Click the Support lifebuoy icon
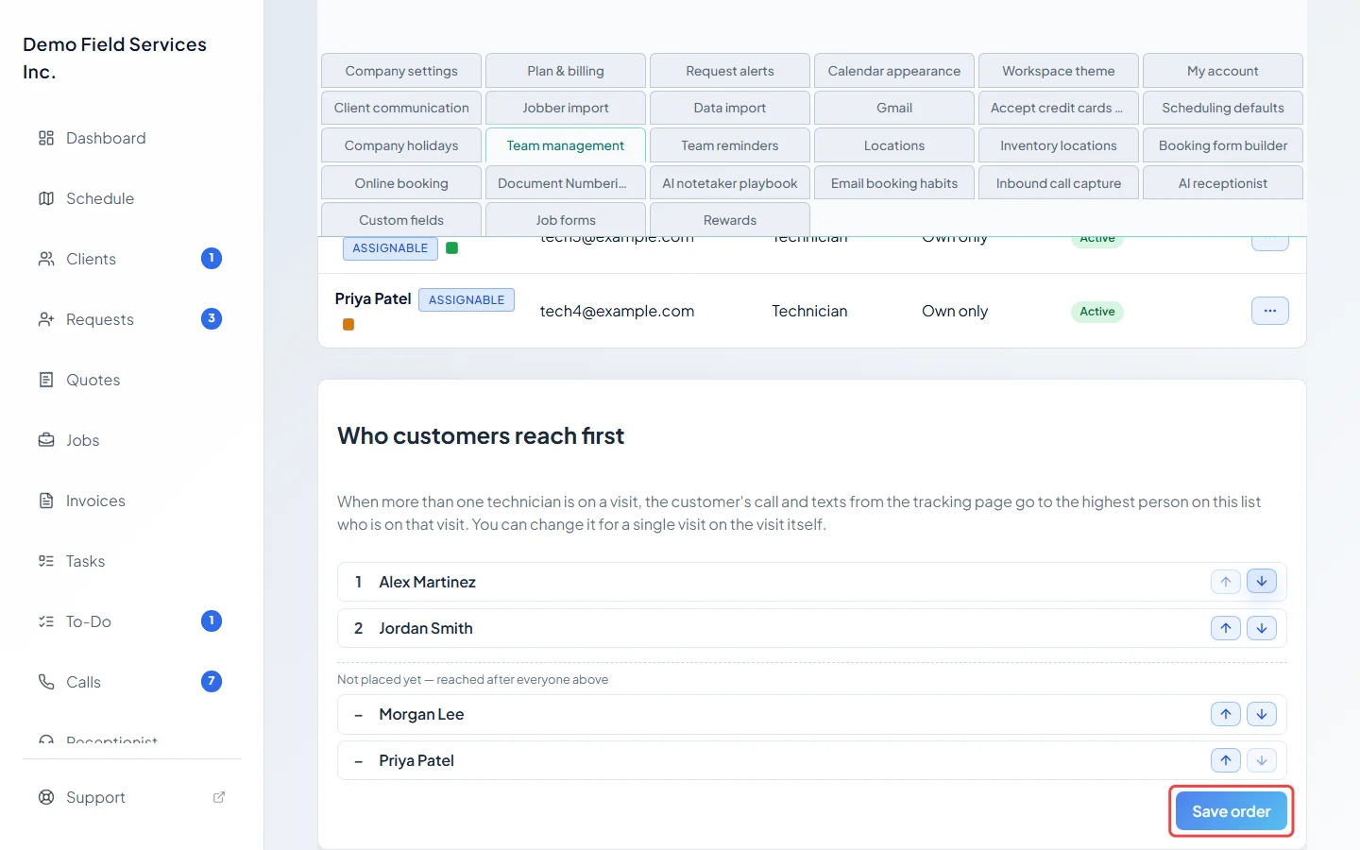 pos(46,797)
